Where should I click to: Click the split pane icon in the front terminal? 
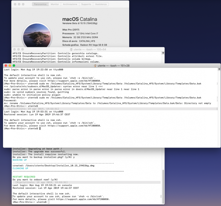coord(219,69)
